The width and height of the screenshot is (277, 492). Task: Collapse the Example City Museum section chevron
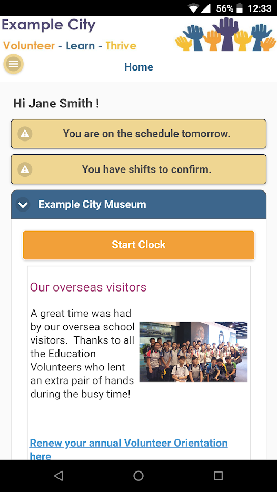[23, 205]
